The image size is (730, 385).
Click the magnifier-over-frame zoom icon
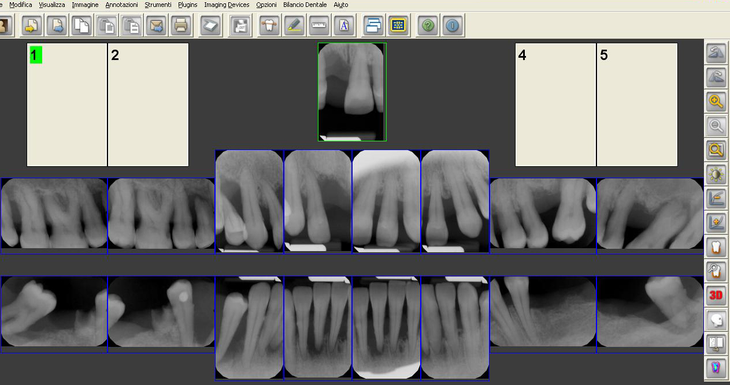click(x=717, y=151)
